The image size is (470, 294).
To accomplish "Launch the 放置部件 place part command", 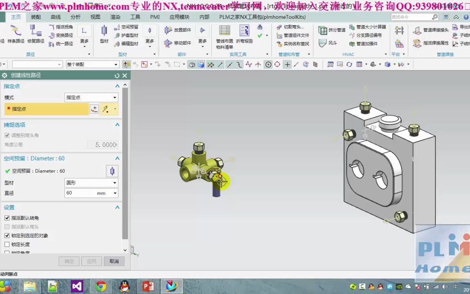I will pos(178,30).
